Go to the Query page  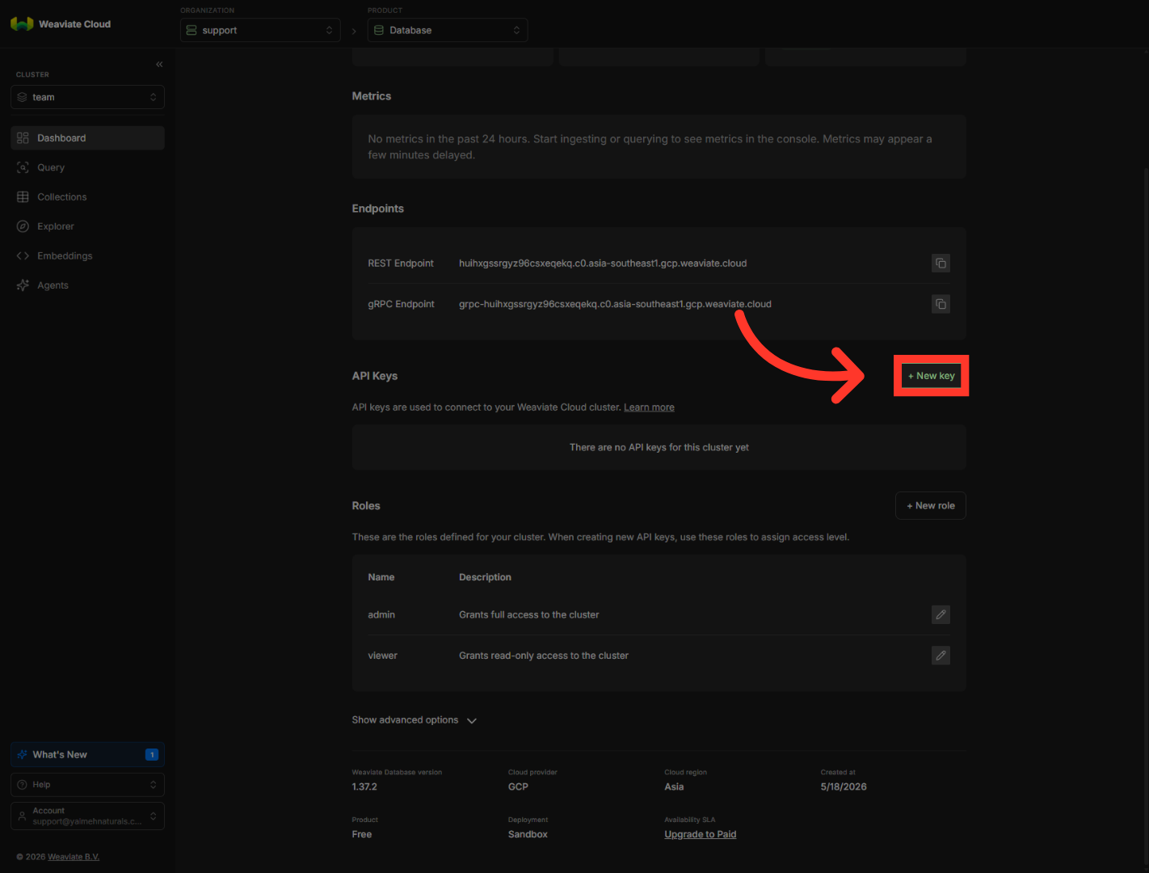(x=87, y=167)
